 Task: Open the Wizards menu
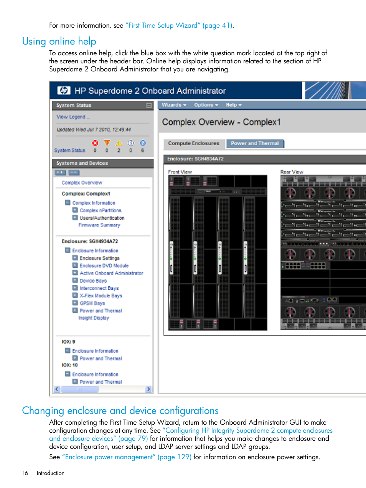pos(174,105)
